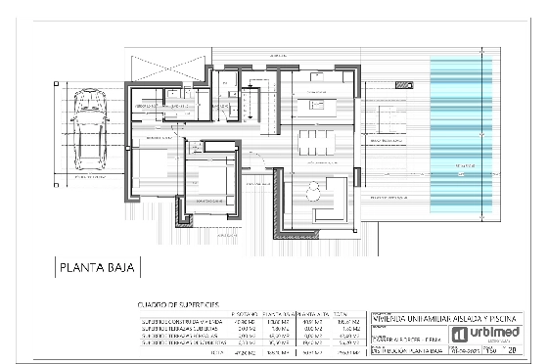Click the VIVIENDA UNIFAMILIAR AISLADA Y PISCINA title
548x364 pixels.
click(444, 319)
